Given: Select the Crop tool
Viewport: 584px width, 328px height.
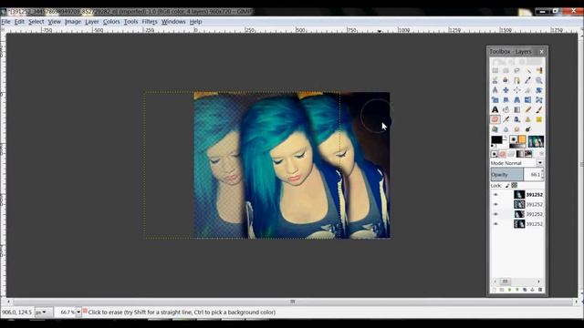Looking at the screenshot, I should pyautogui.click(x=527, y=90).
